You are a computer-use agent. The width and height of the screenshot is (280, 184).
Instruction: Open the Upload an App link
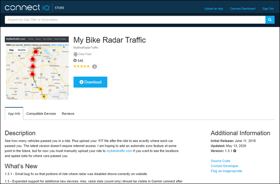(x=214, y=9)
